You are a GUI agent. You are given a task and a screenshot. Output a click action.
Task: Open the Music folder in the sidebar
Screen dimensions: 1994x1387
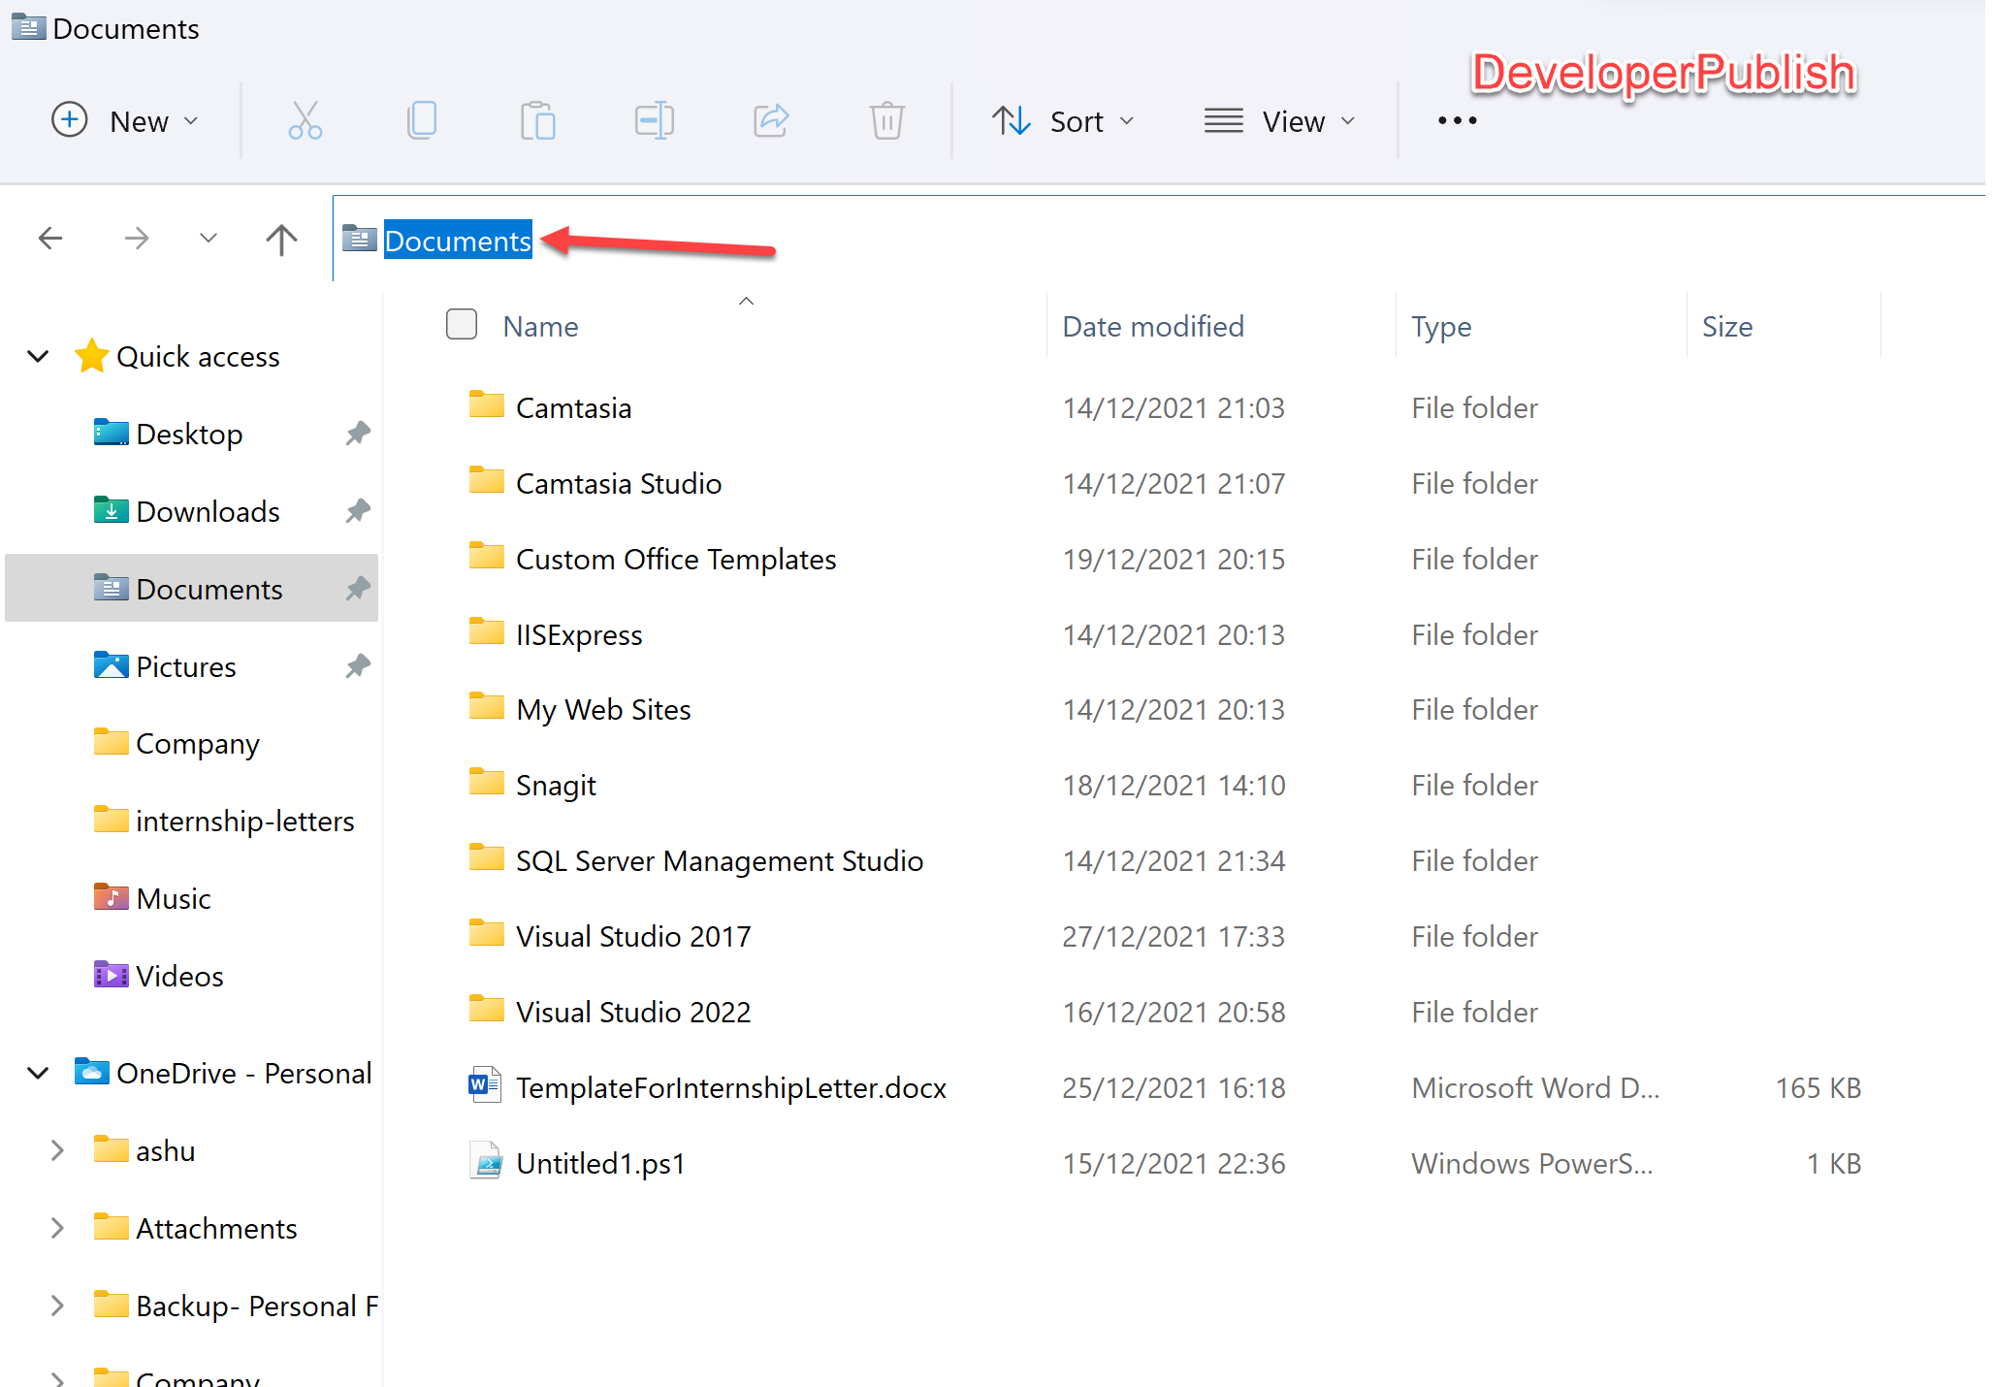click(x=173, y=897)
